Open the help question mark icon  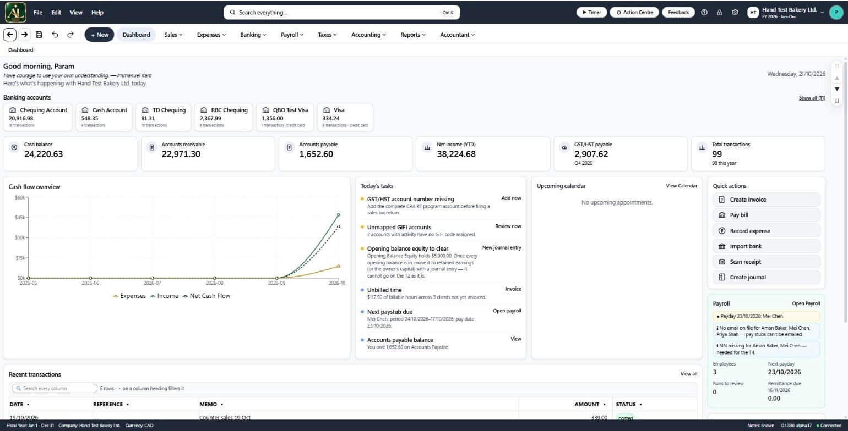[x=704, y=12]
